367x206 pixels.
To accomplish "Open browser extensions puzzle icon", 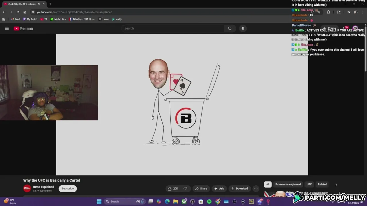I will (328, 12).
